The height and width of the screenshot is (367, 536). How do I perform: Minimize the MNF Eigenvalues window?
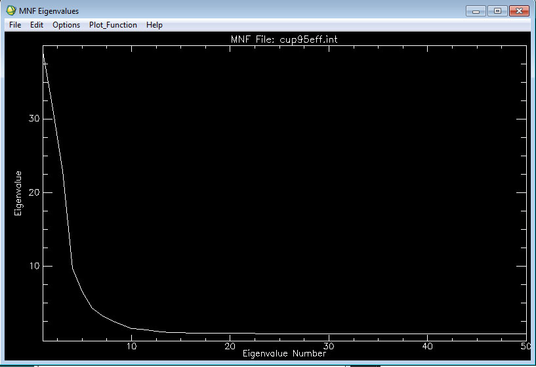(x=476, y=11)
